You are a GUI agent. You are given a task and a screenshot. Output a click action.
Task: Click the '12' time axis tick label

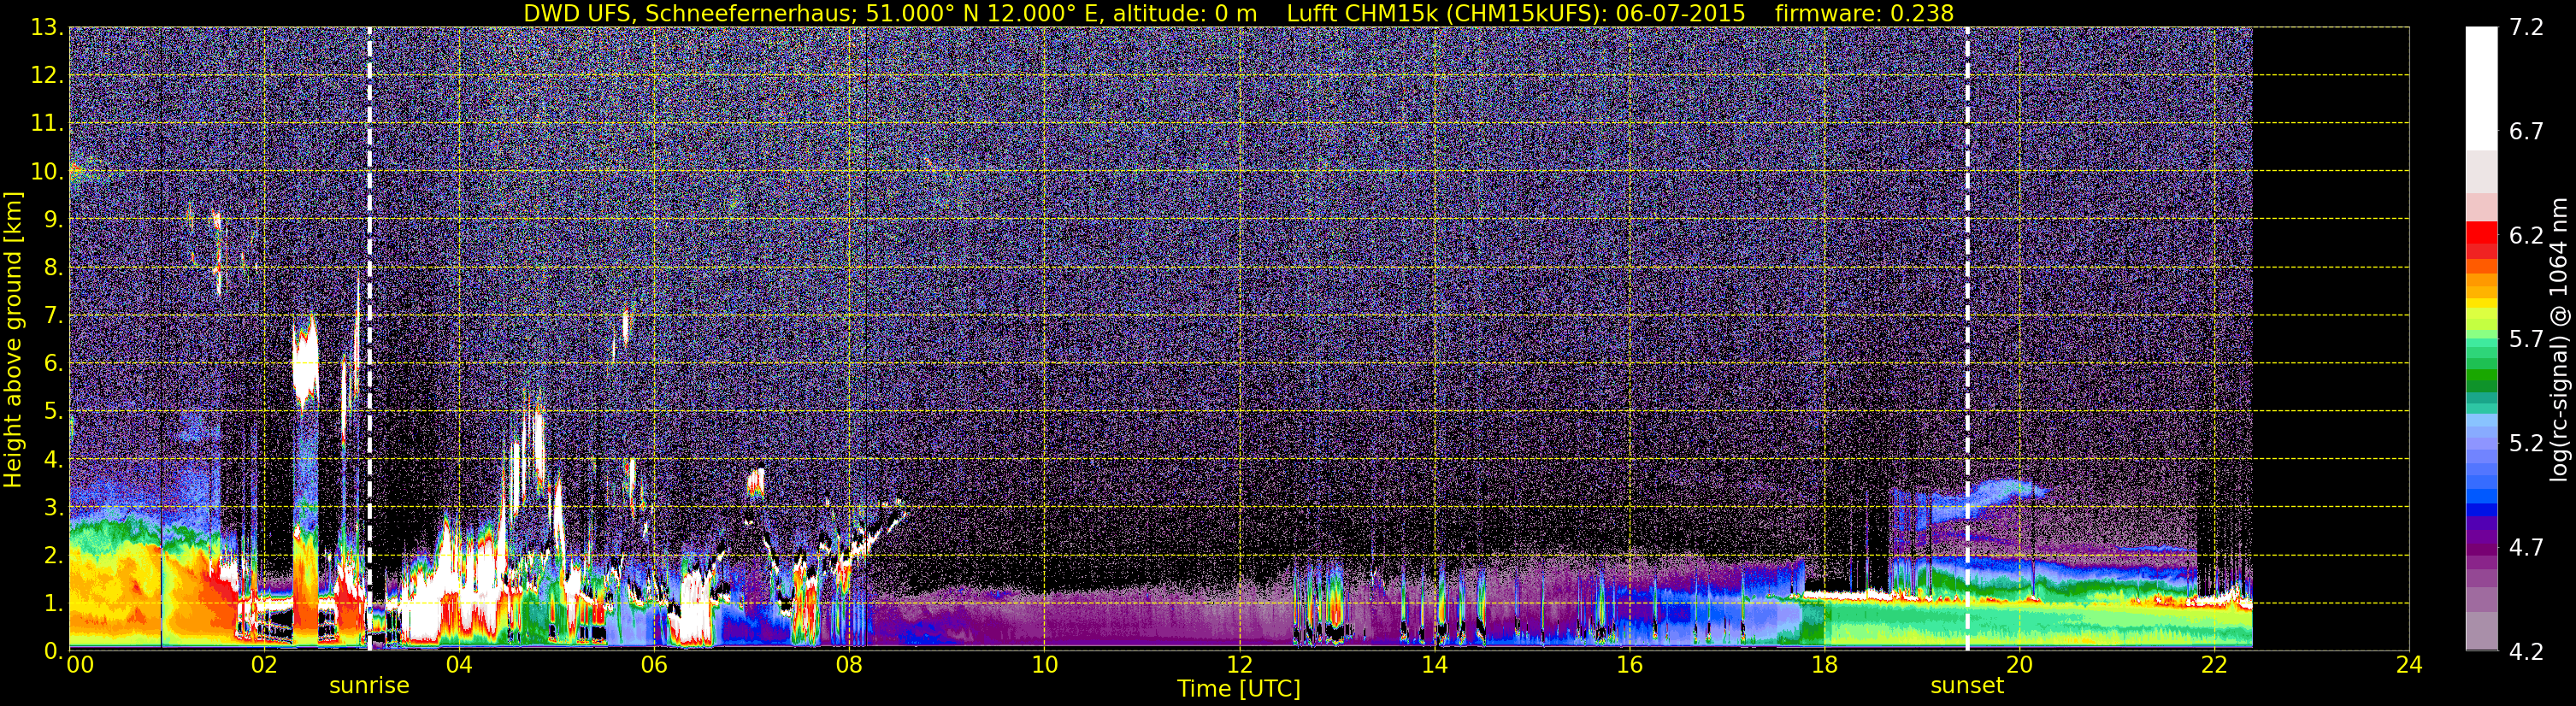click(1239, 665)
